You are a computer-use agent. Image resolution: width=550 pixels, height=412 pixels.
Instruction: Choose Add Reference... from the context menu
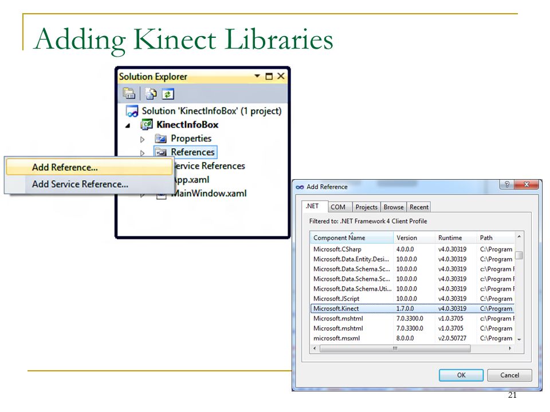pos(89,167)
